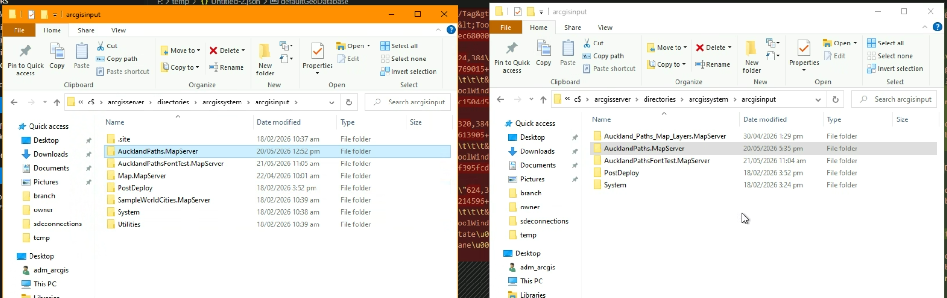Click Up arrow in left window navigation
Viewport: 947px width, 298px height.
[x=57, y=102]
